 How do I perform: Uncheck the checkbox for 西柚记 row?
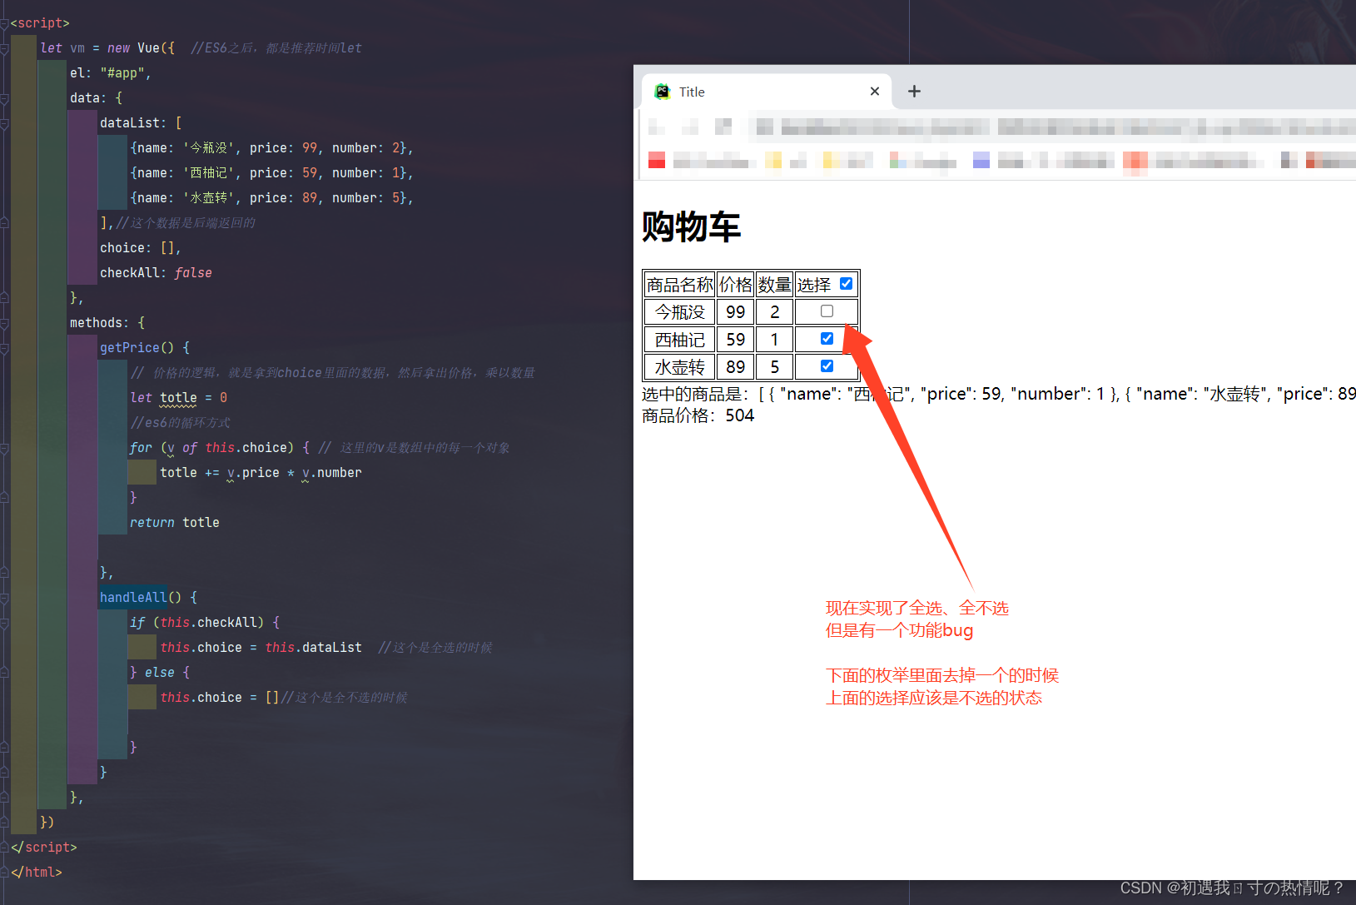point(827,339)
